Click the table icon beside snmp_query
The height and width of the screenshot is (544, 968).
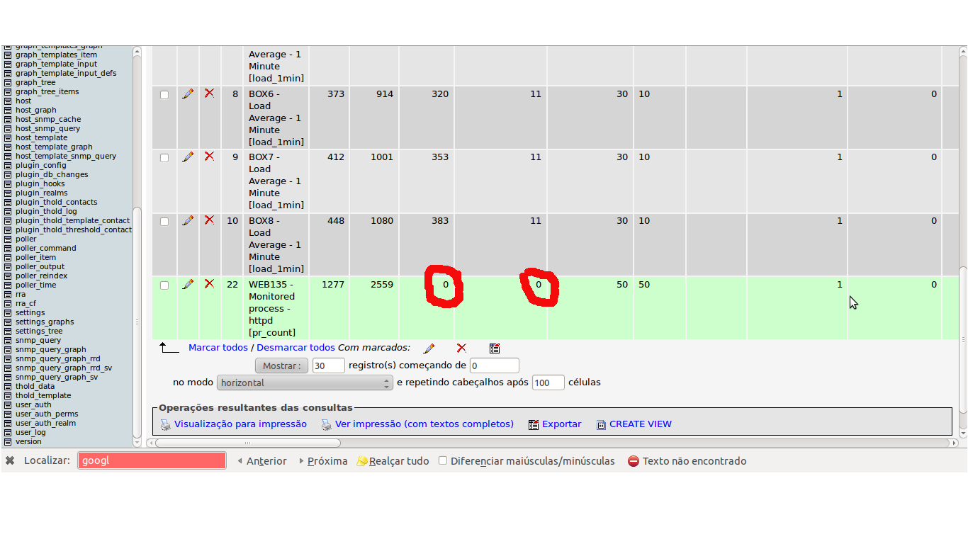(x=8, y=340)
